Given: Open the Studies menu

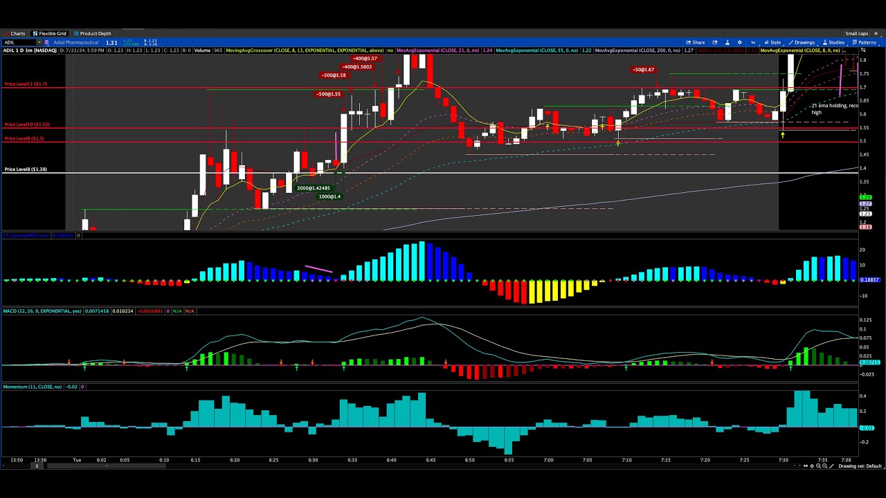Looking at the screenshot, I should tap(833, 42).
